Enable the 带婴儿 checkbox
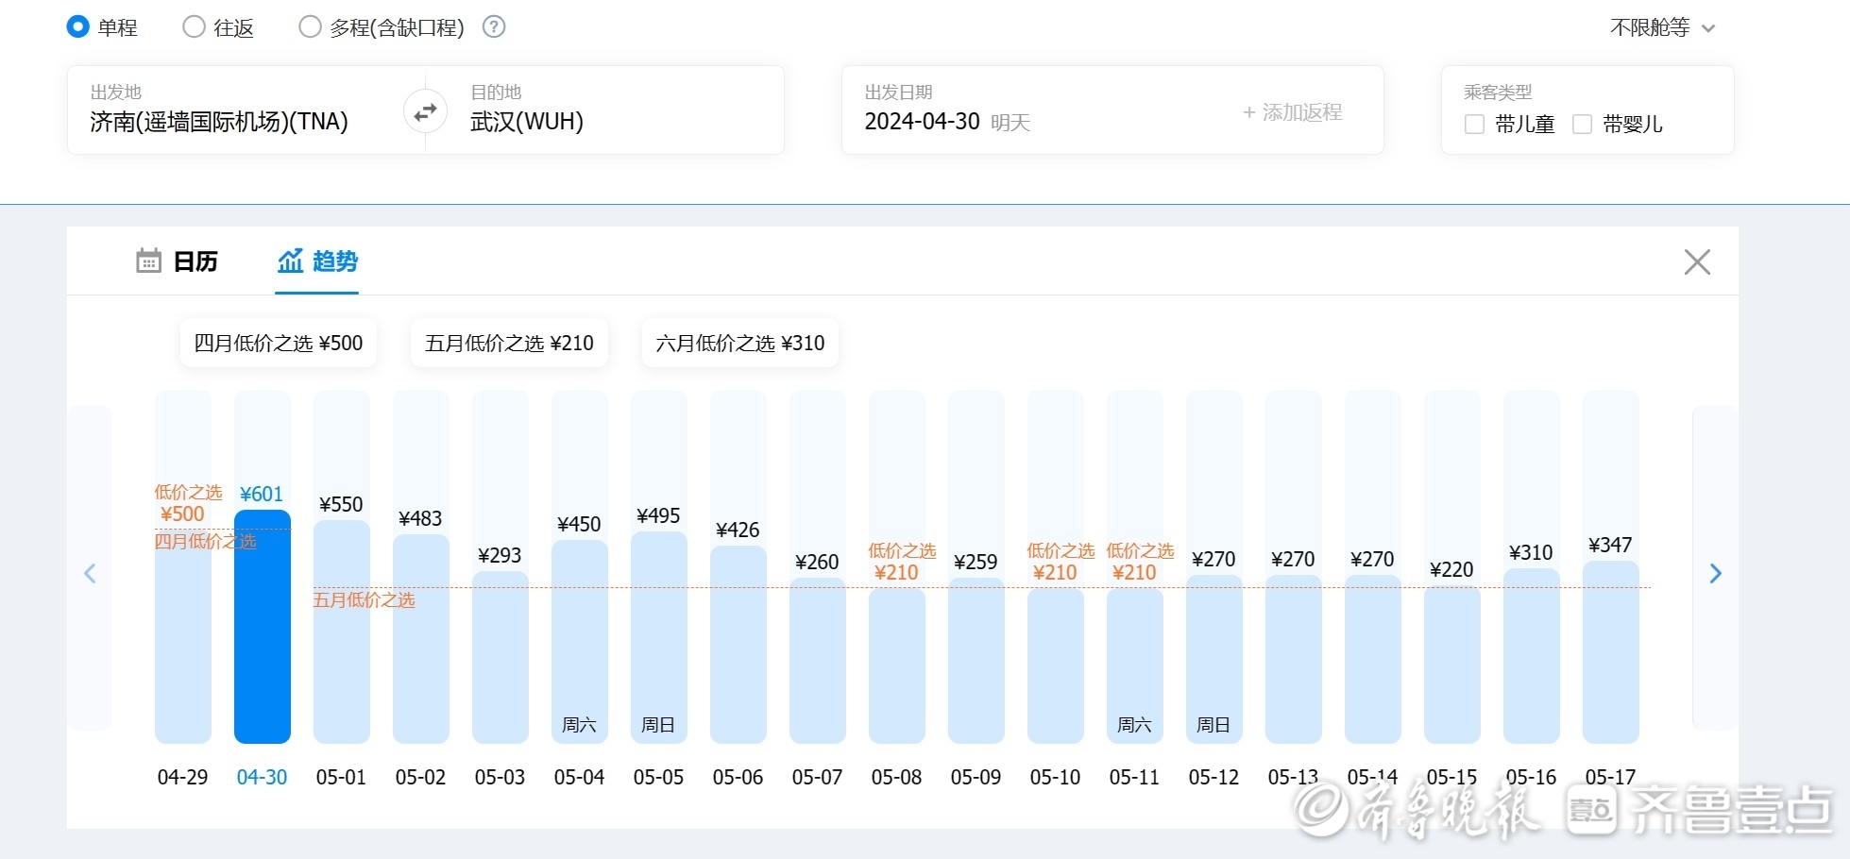Viewport: 1850px width, 859px height. coord(1582,125)
